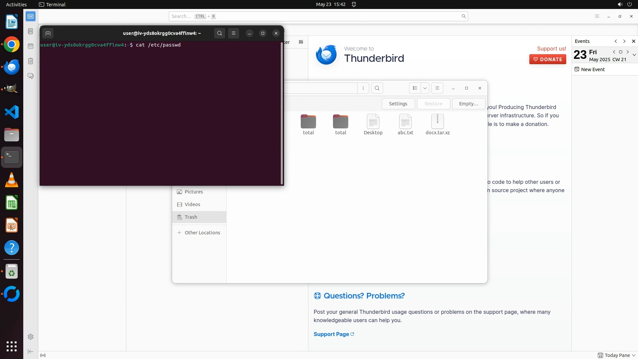Click the Empty... trash button
The image size is (638, 359).
pyautogui.click(x=468, y=104)
